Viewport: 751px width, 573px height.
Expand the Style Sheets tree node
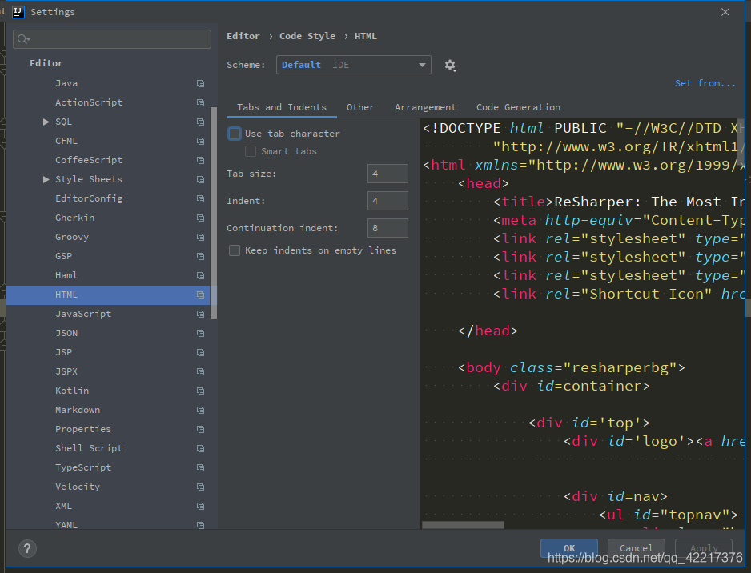(x=46, y=179)
